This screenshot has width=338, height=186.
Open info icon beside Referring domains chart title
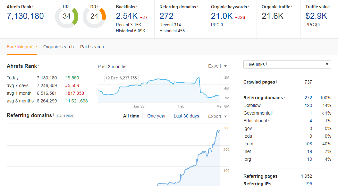(x=54, y=115)
